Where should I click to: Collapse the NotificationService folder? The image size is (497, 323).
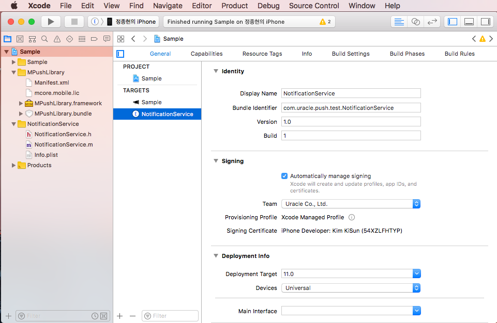(x=13, y=124)
